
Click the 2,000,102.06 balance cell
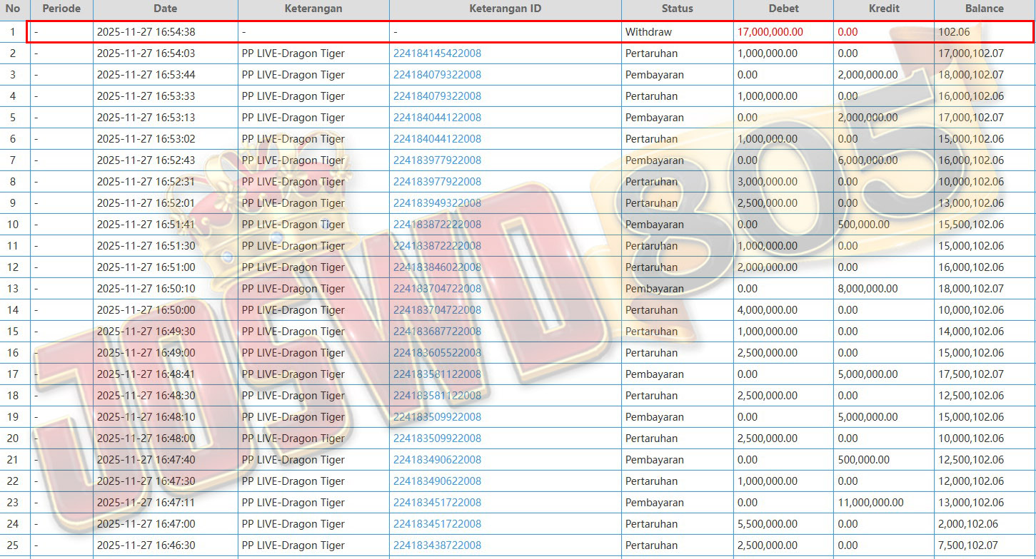point(968,524)
